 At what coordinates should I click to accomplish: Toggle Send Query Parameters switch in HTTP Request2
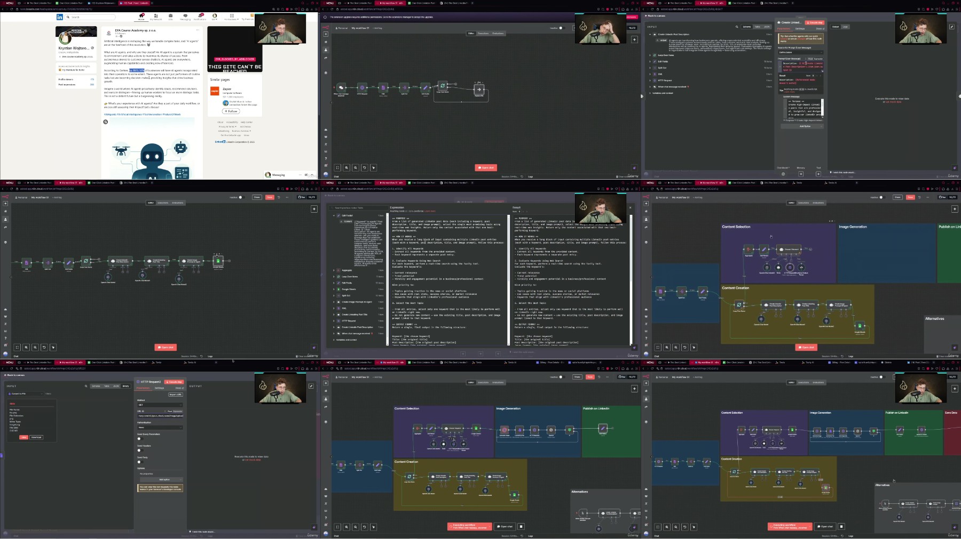click(140, 439)
